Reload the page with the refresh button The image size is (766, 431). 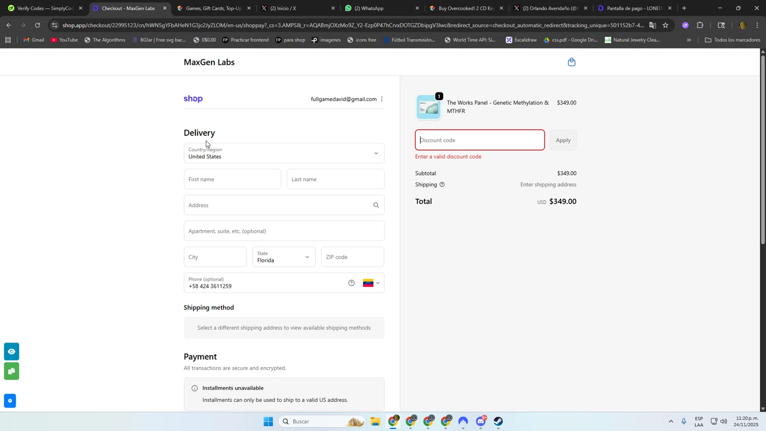[x=37, y=25]
